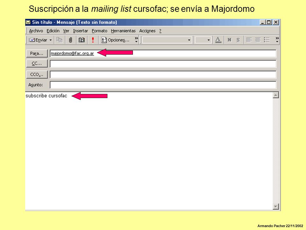Click the majordomo@fac.org.ar address
Viewport: 306px width, 230px height.
pyautogui.click(x=72, y=53)
